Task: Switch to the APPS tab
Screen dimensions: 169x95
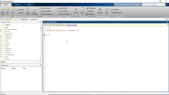Action: click(x=29, y=5)
